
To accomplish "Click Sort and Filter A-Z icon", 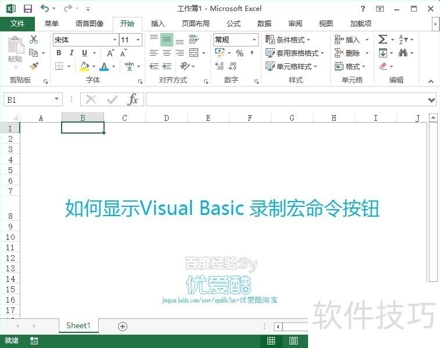I will [x=403, y=40].
